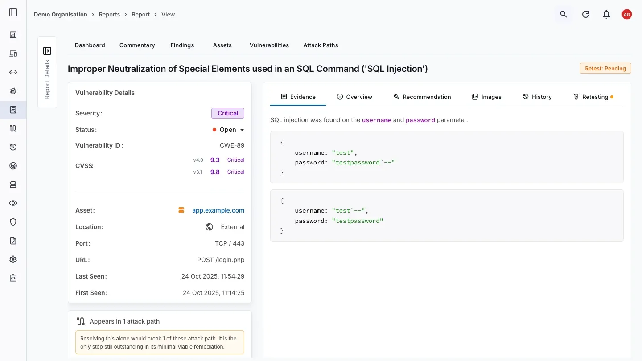Screen dimensions: 642x361
Task: Click the globe icon next to External
Action: click(209, 227)
